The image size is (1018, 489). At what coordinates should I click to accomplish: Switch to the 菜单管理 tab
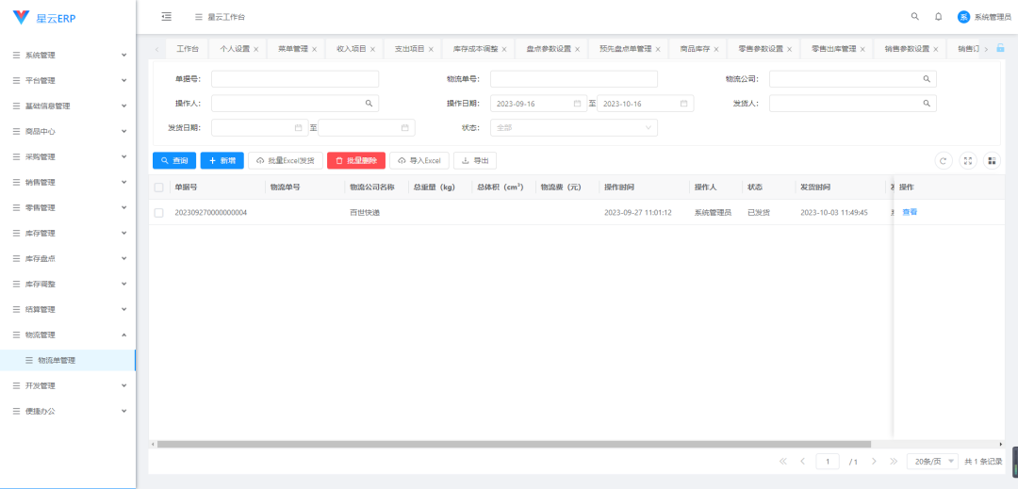click(x=292, y=49)
